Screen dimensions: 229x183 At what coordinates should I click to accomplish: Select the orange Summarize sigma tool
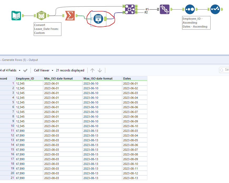(x=70, y=16)
